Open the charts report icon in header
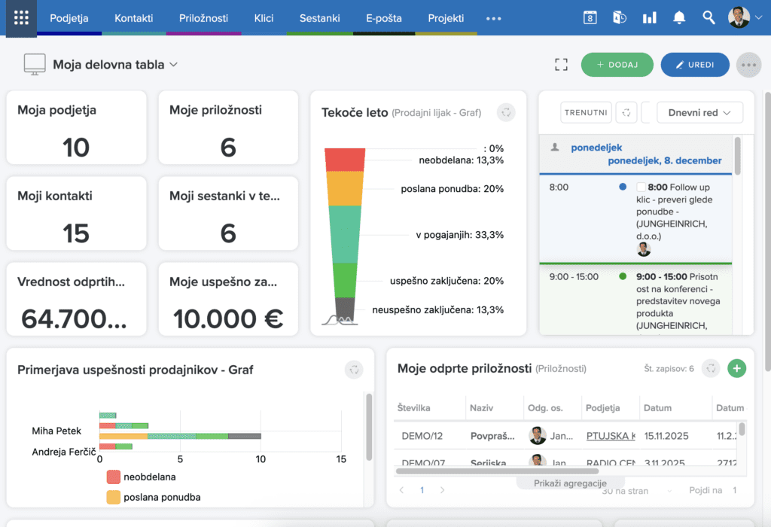The height and width of the screenshot is (527, 771). (649, 18)
